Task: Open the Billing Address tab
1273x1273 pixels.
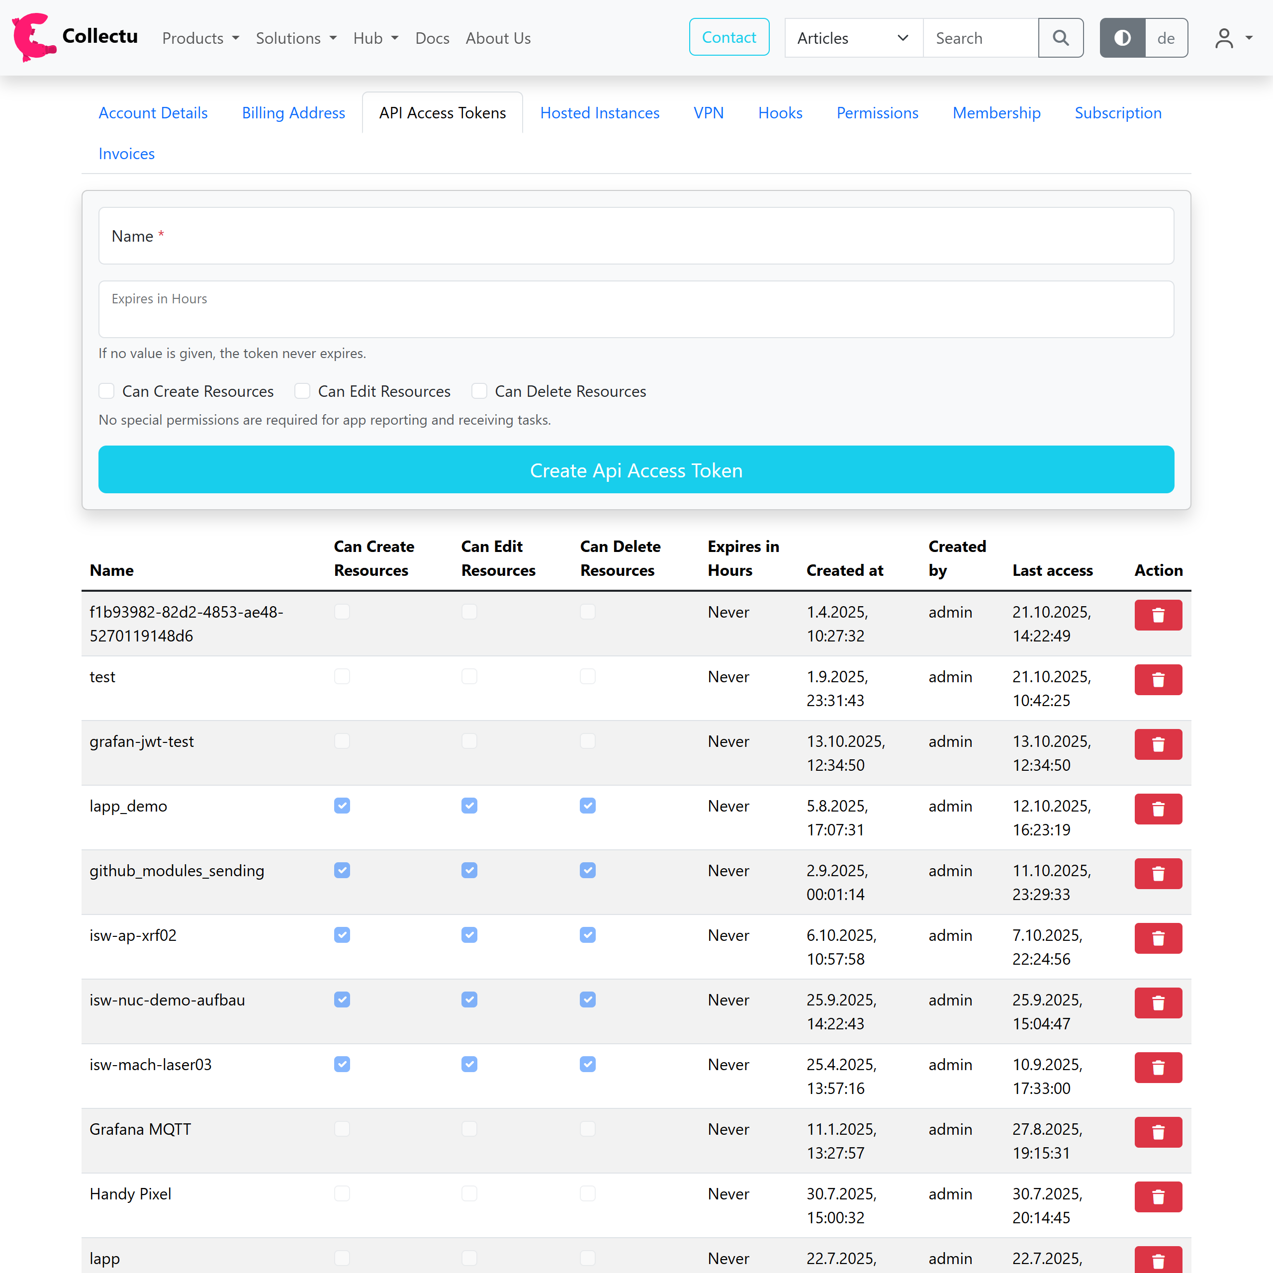Action: [293, 113]
